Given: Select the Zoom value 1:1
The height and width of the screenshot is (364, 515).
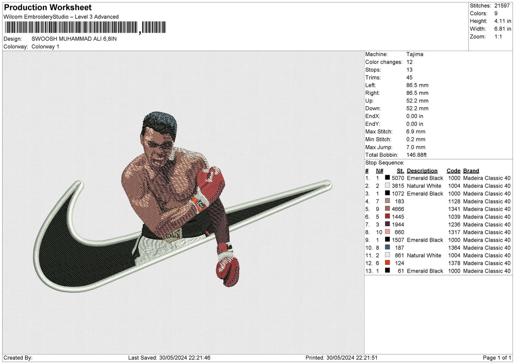Looking at the screenshot, I should [x=498, y=36].
